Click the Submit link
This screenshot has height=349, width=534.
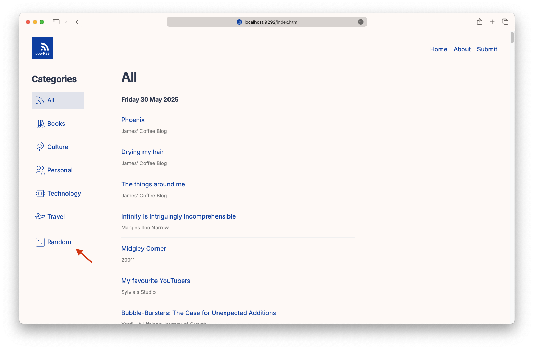point(487,49)
